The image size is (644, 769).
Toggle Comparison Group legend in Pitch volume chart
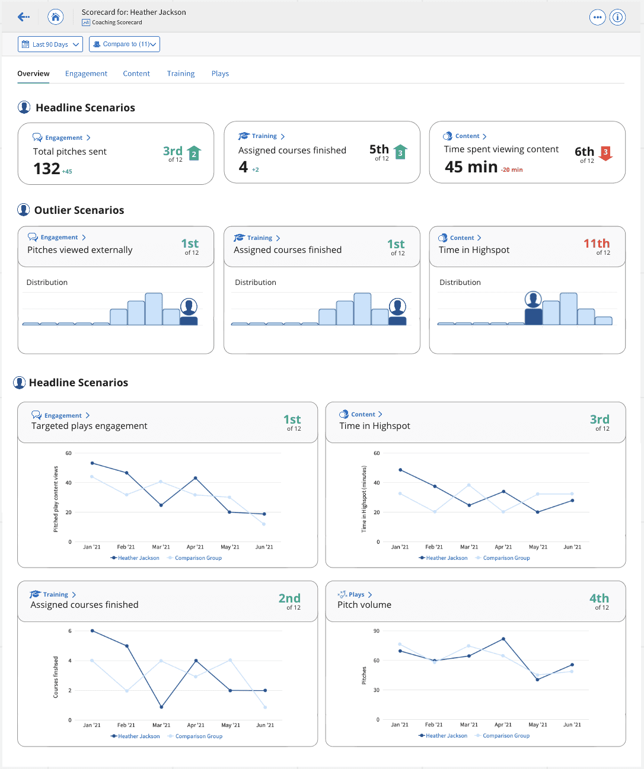(503, 736)
